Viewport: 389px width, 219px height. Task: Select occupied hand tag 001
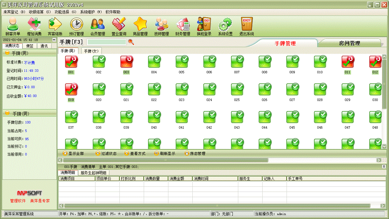71,62
